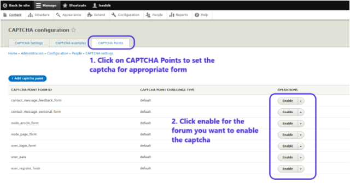Click the Home breadcrumb link
Viewport: 350px width, 196px height.
13,53
